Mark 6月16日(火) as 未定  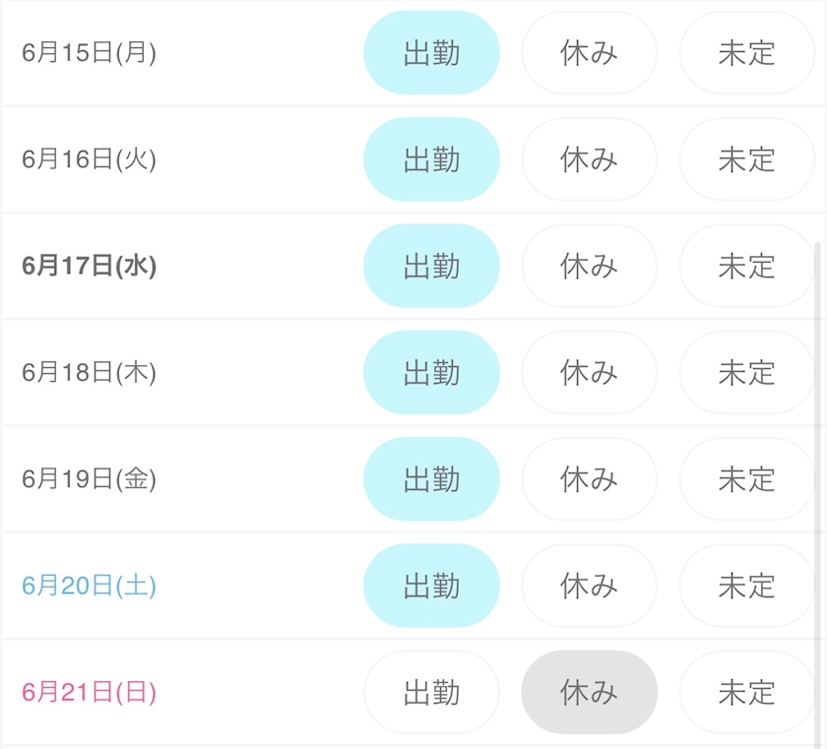[747, 159]
